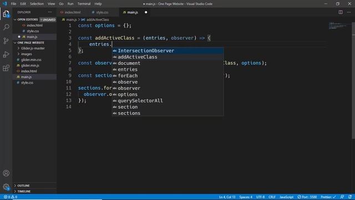This screenshot has height=200, width=355.
Task: Choose forEach from suggestion list
Action: [168, 76]
